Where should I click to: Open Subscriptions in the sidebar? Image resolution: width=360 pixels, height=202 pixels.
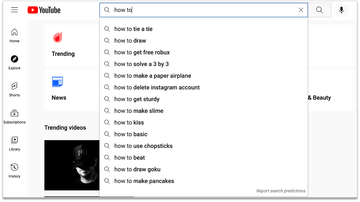[14, 113]
